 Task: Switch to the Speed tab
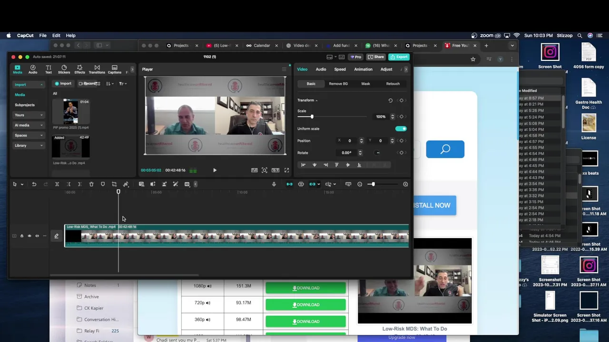340,69
